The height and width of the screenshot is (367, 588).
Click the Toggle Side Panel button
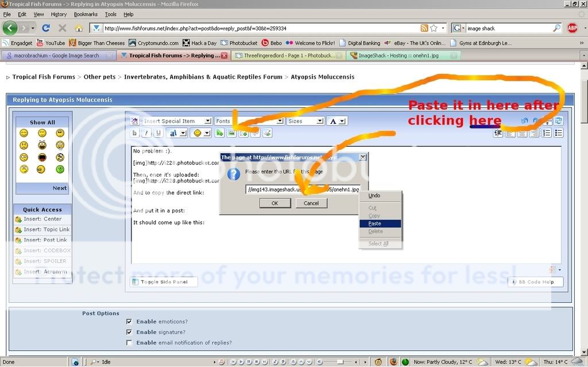164,282
